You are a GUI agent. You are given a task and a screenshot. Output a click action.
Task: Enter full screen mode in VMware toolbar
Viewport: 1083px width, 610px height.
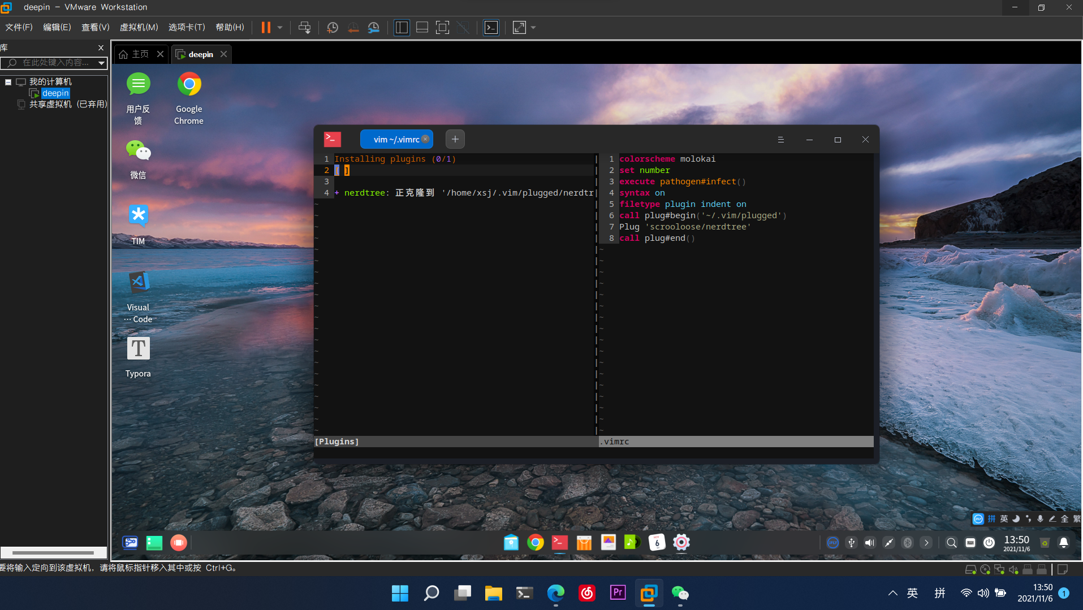tap(442, 28)
